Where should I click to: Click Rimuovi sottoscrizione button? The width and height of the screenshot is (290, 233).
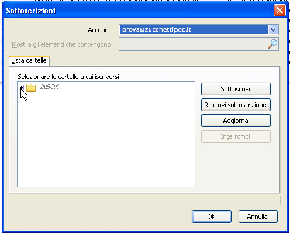pos(236,105)
